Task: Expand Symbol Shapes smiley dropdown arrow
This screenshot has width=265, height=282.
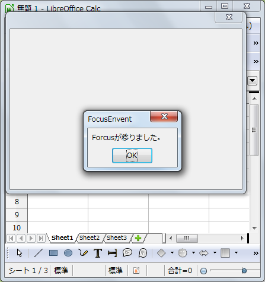Action: point(193,253)
